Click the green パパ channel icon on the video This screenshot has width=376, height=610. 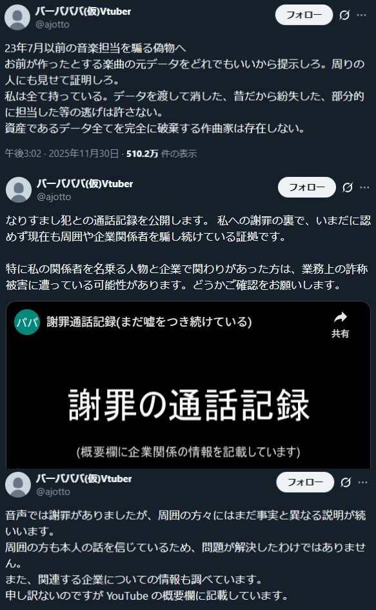click(27, 322)
